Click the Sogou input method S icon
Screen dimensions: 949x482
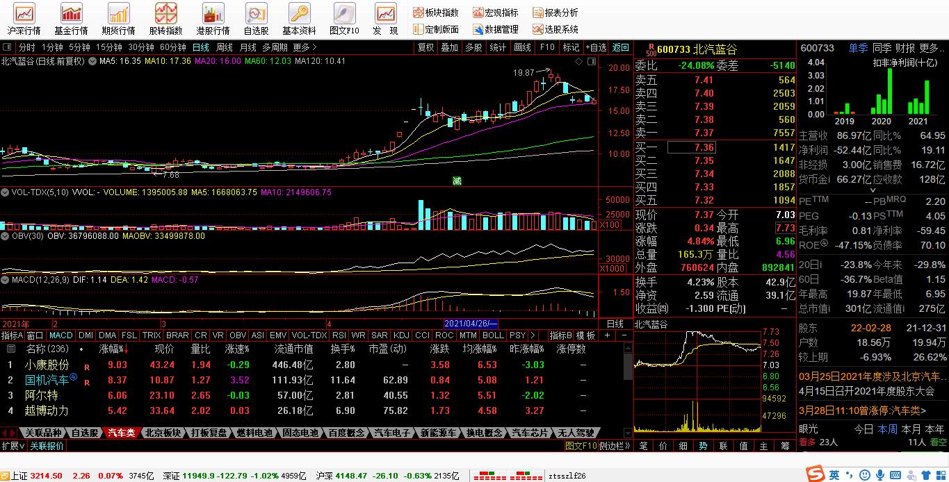pos(815,474)
